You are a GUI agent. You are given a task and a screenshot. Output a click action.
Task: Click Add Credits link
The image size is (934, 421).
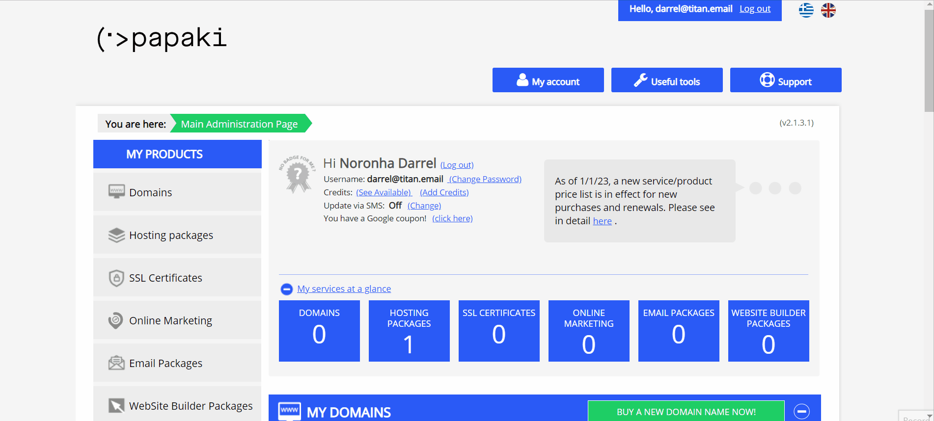coord(444,192)
